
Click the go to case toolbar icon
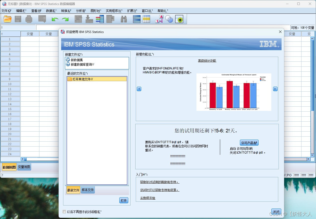click(79, 19)
